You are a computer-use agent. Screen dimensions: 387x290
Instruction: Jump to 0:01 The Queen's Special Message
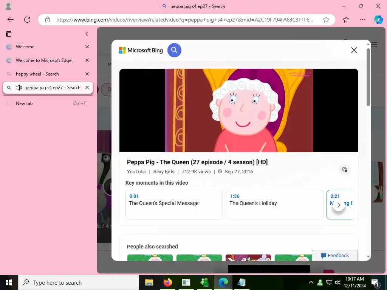click(174, 205)
